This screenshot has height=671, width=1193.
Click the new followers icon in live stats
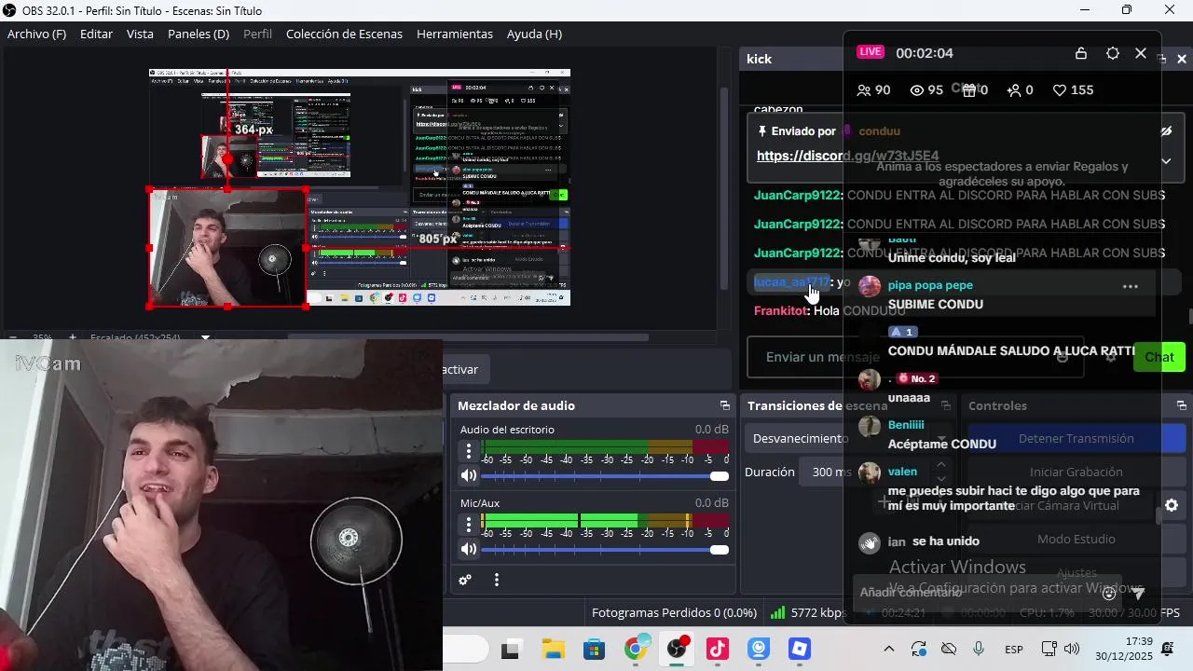(x=1014, y=90)
